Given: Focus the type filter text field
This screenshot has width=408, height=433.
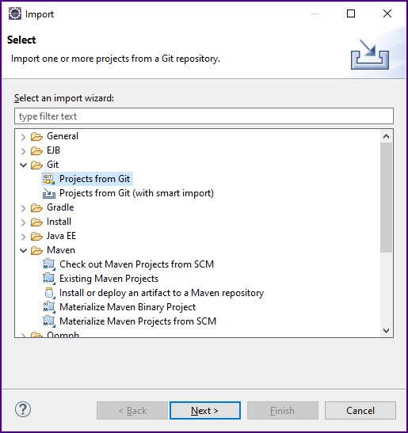Looking at the screenshot, I should (204, 116).
